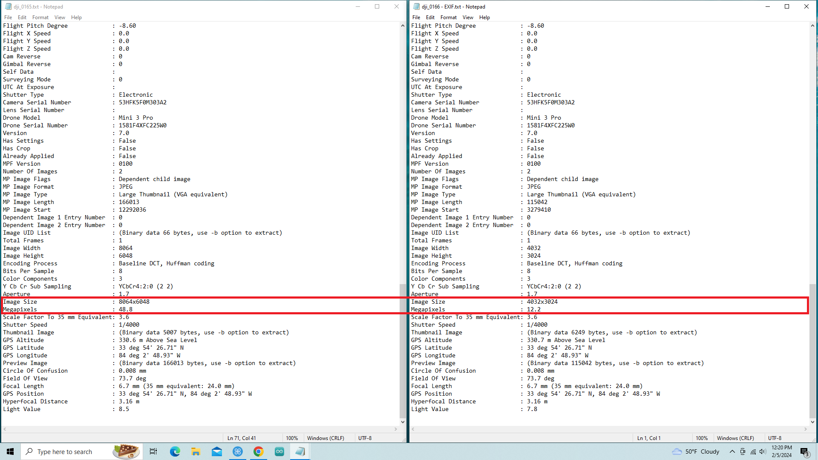Open volume control in system tray

[763, 451]
